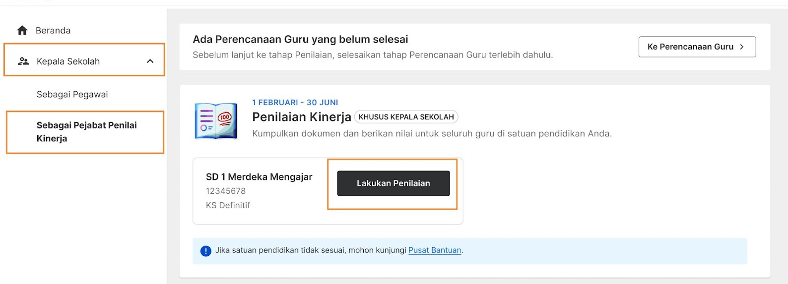Open the Pusat Bantuan link
The height and width of the screenshot is (284, 788).
435,250
